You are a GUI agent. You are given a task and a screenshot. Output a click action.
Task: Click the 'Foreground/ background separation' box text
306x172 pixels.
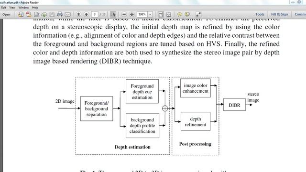97,109
